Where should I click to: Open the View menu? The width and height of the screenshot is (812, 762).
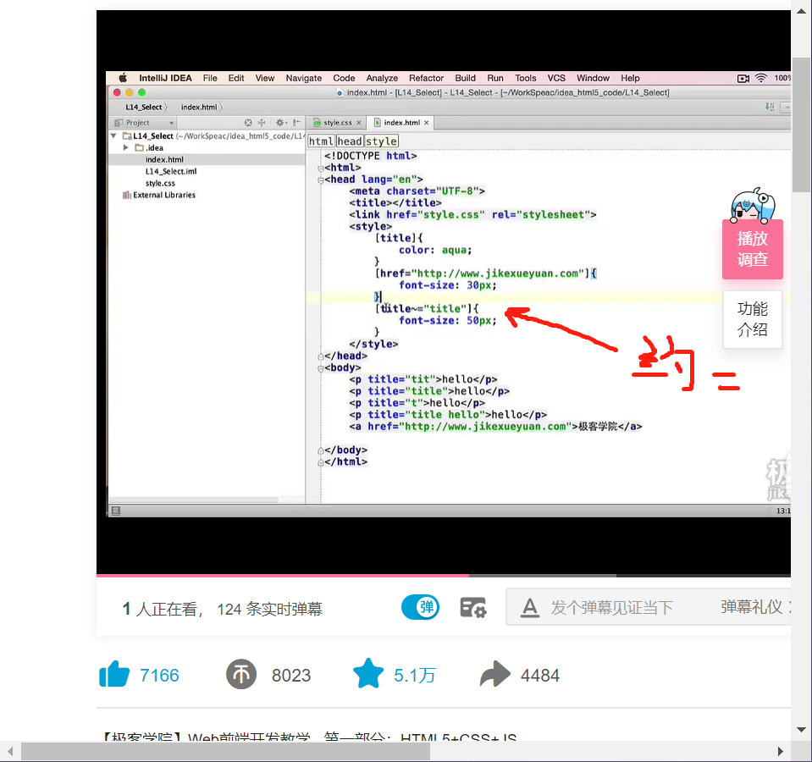pyautogui.click(x=265, y=78)
